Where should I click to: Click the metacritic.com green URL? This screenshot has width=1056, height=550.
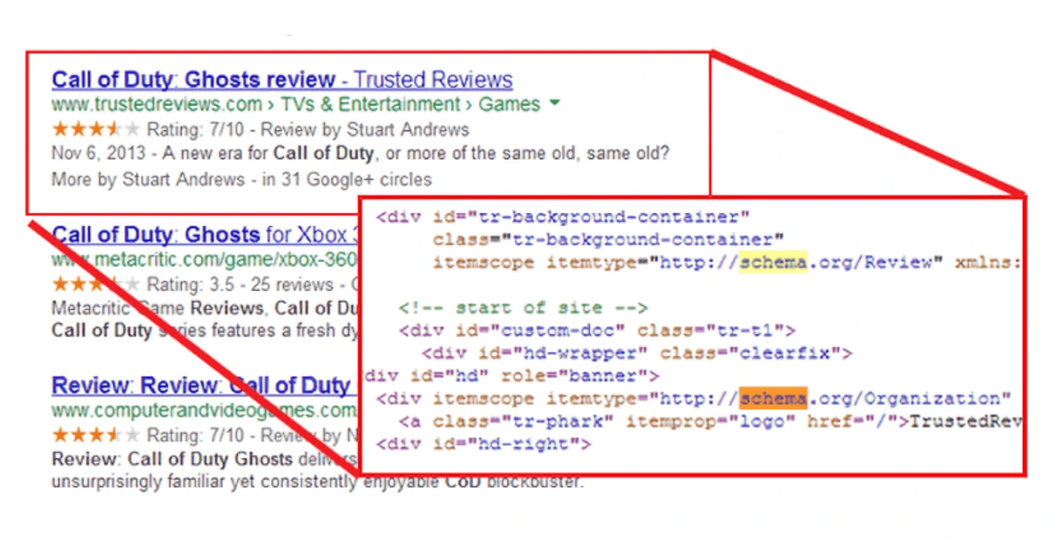coord(204,260)
